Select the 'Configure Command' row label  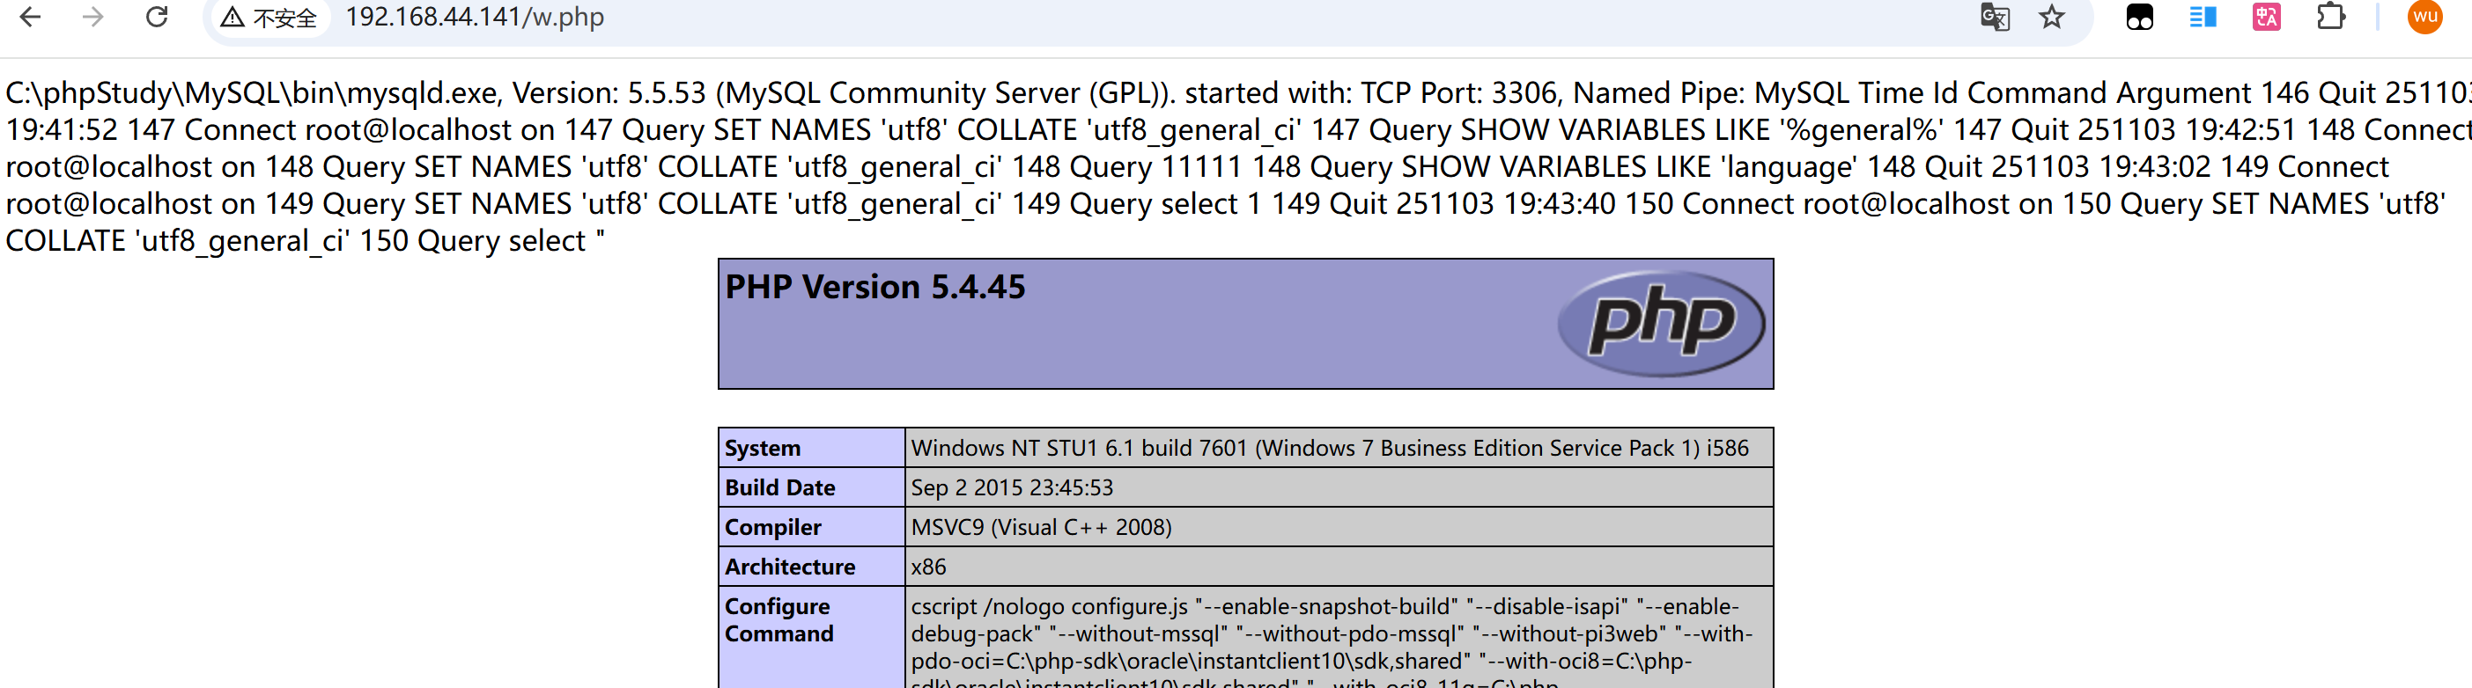click(x=779, y=620)
